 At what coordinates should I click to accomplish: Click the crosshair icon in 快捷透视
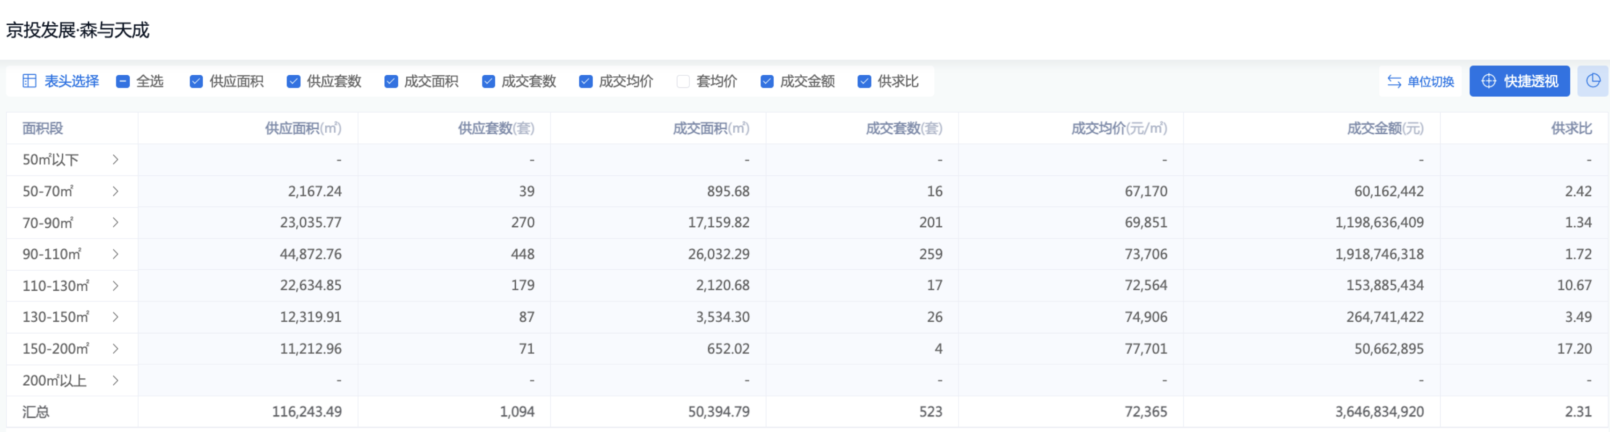point(1489,81)
